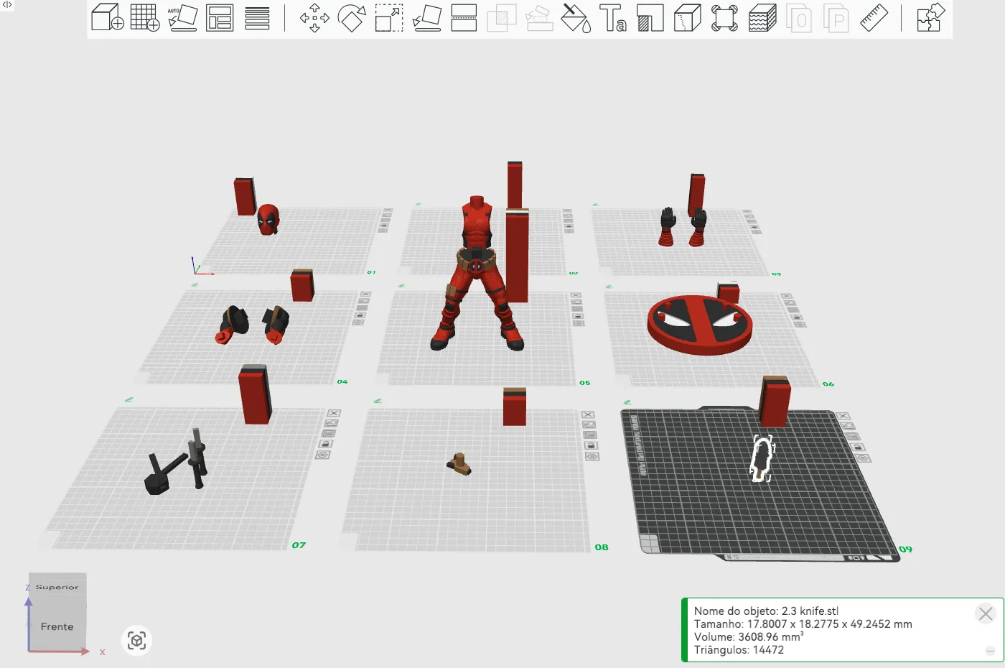Add a new plate with grid-plus icon
The image size is (1005, 668).
[x=145, y=18]
